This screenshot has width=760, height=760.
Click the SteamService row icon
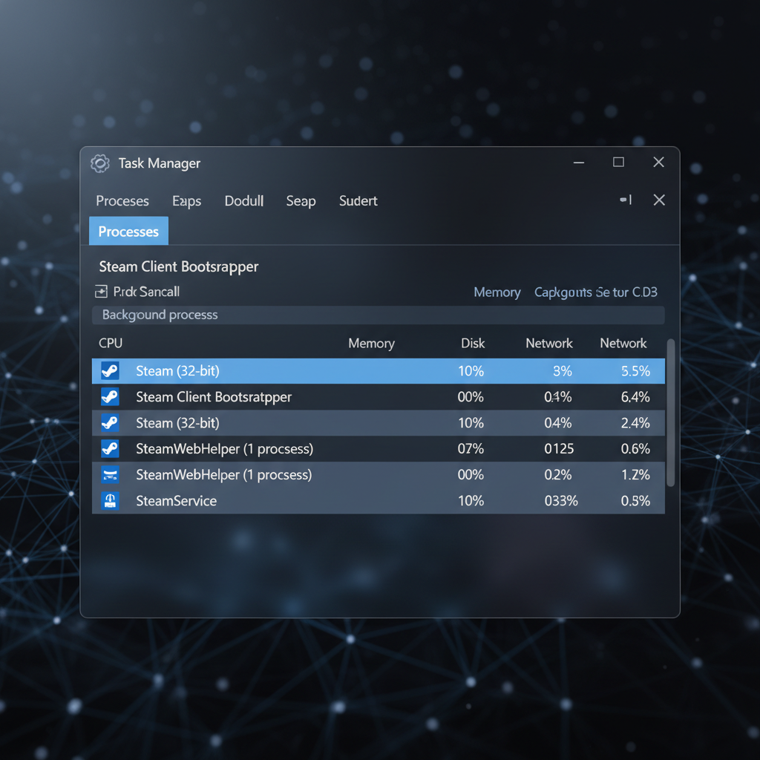[110, 501]
